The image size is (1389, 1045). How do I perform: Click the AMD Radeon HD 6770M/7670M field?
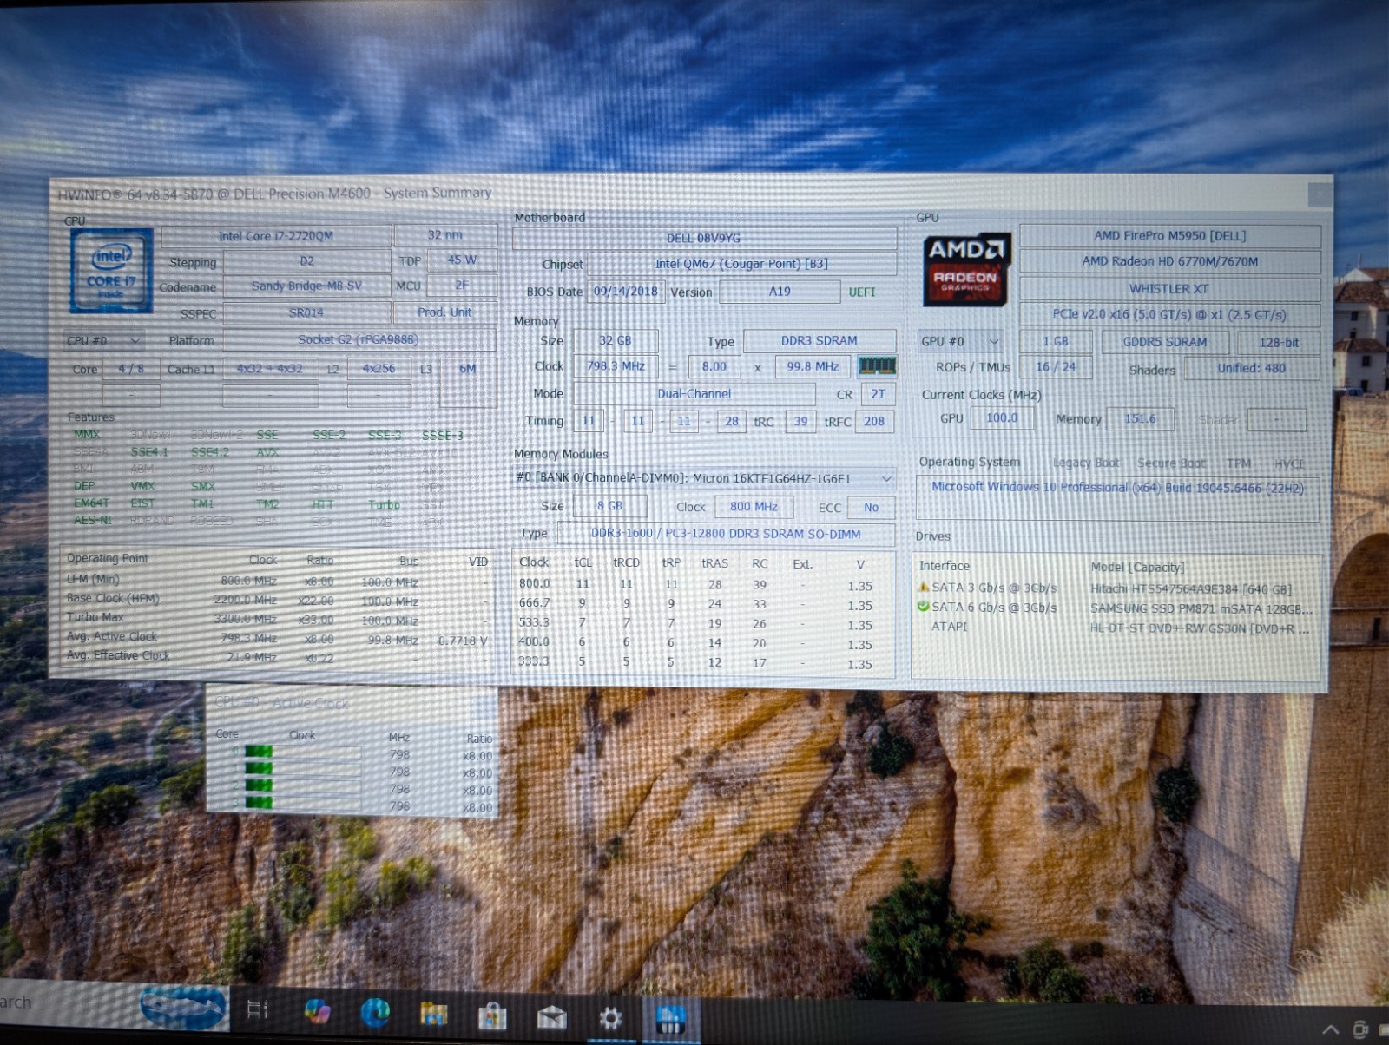pyautogui.click(x=1169, y=261)
